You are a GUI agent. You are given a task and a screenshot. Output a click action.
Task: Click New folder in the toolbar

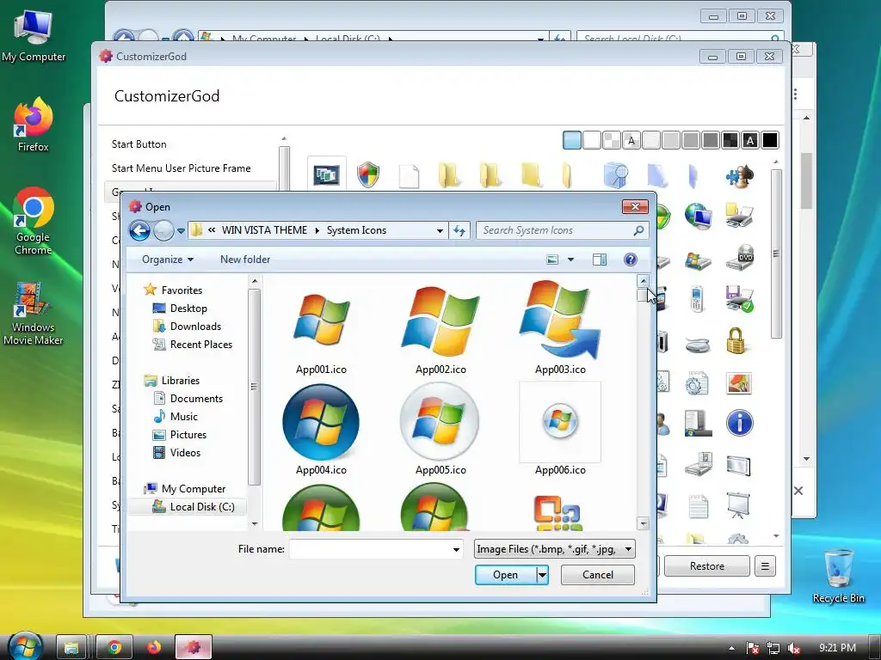click(245, 260)
